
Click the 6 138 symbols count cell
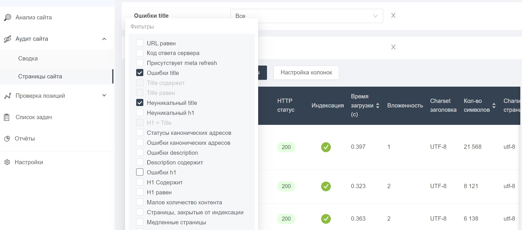471,219
